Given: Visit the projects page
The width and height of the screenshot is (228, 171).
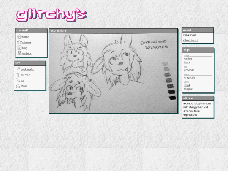Looking at the screenshot, I should point(27,54).
